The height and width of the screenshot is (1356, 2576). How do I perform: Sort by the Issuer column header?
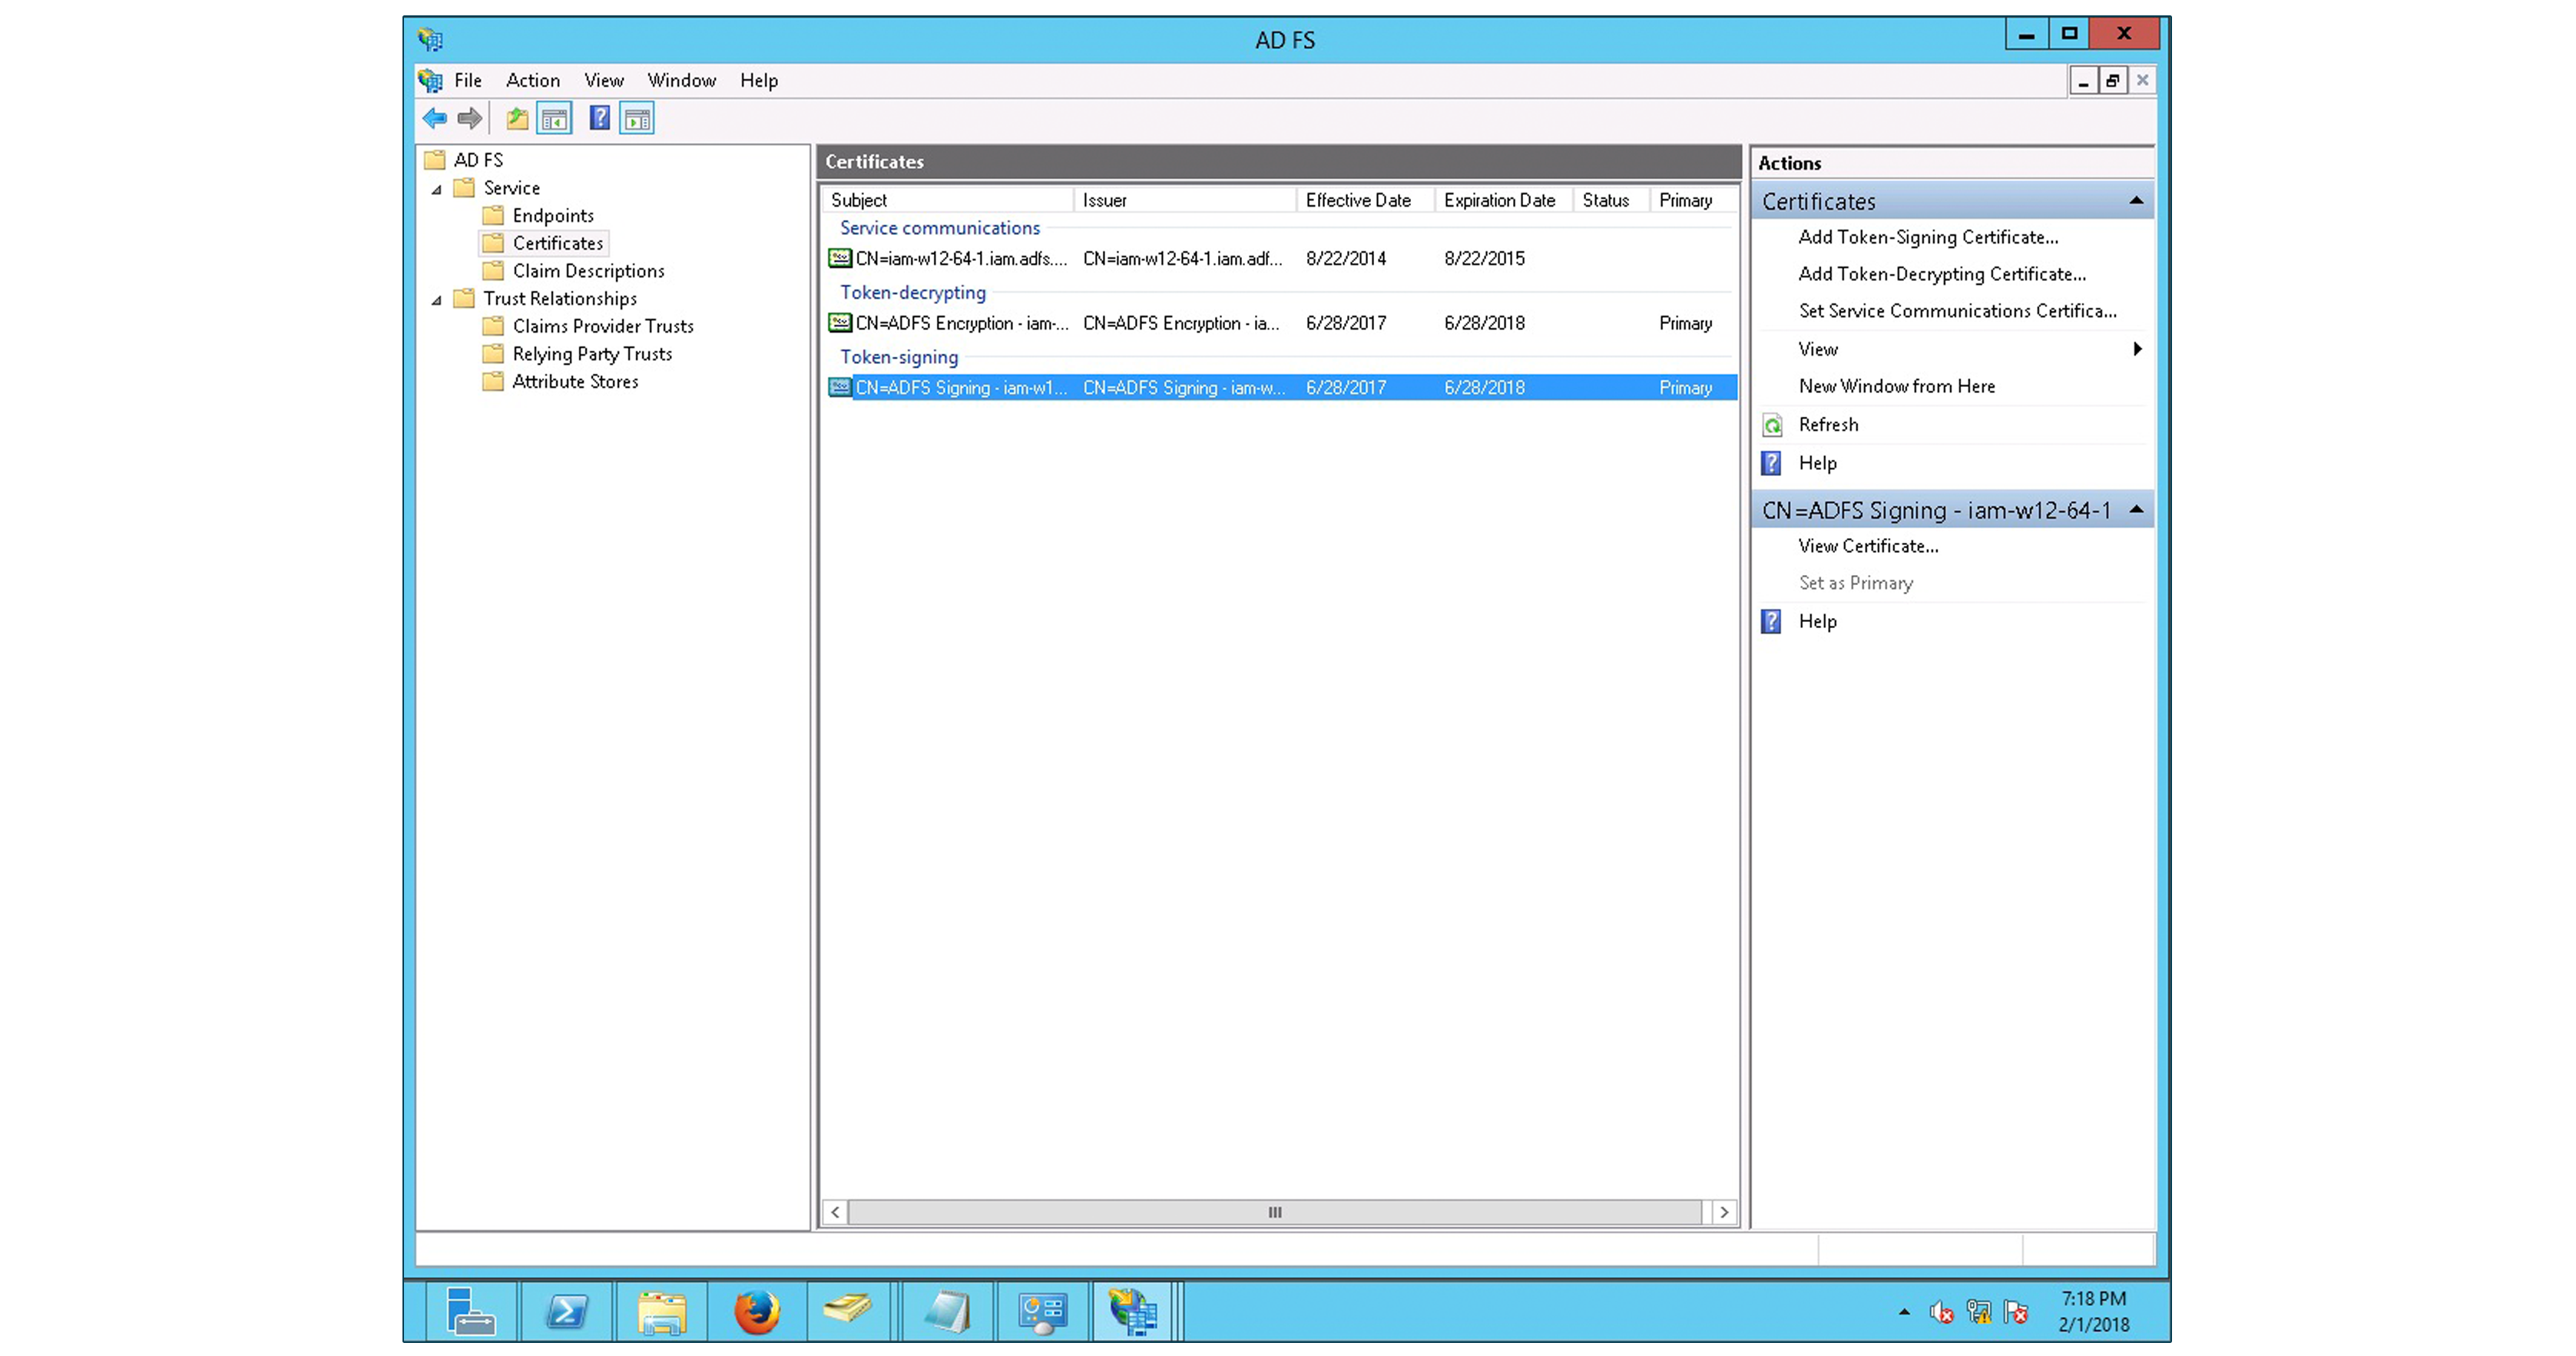tap(1185, 200)
